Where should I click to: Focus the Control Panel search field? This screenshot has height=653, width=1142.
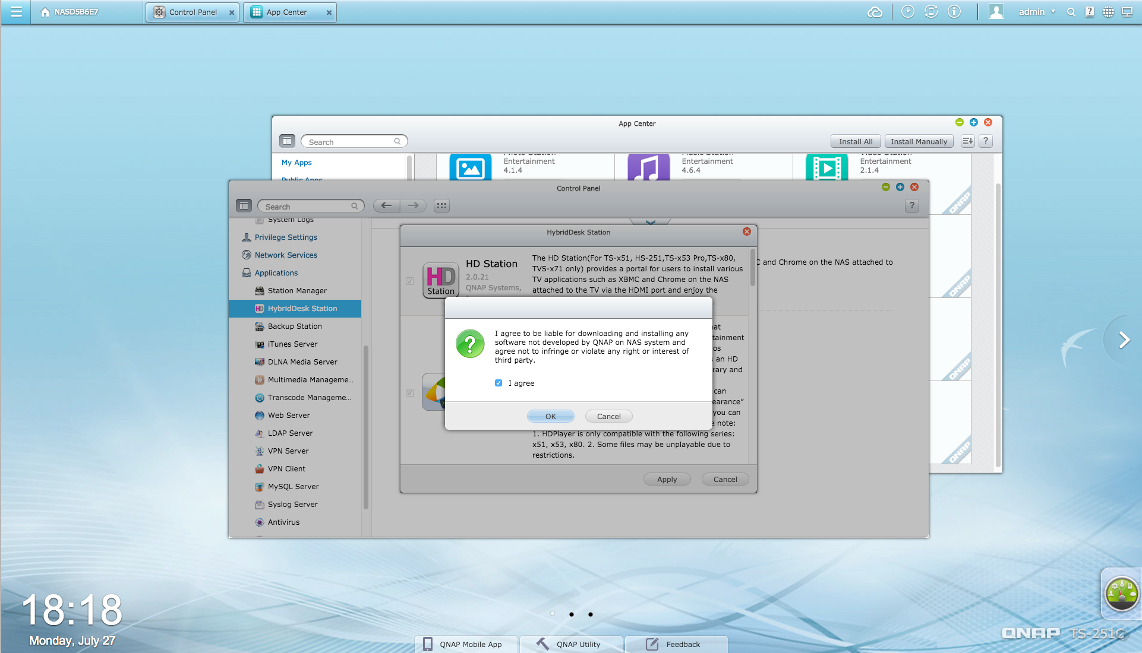[x=311, y=206]
